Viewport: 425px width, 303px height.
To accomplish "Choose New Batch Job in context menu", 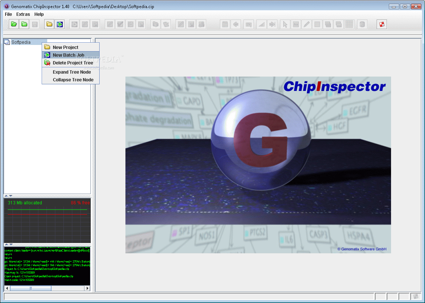I will click(70, 55).
